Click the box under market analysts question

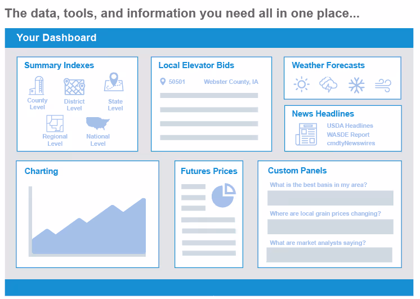click(329, 255)
